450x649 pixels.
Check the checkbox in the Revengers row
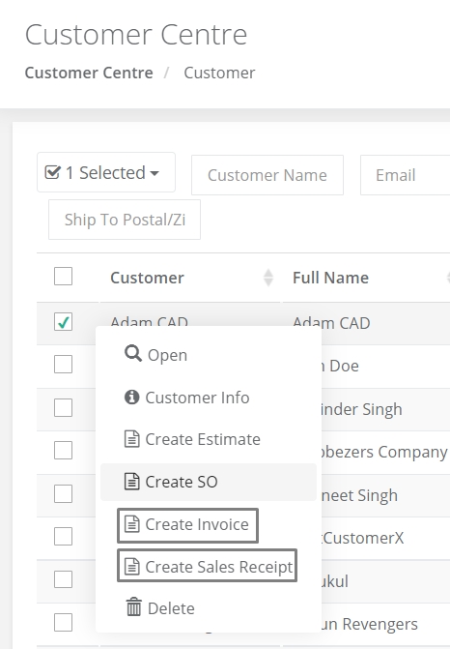point(63,623)
